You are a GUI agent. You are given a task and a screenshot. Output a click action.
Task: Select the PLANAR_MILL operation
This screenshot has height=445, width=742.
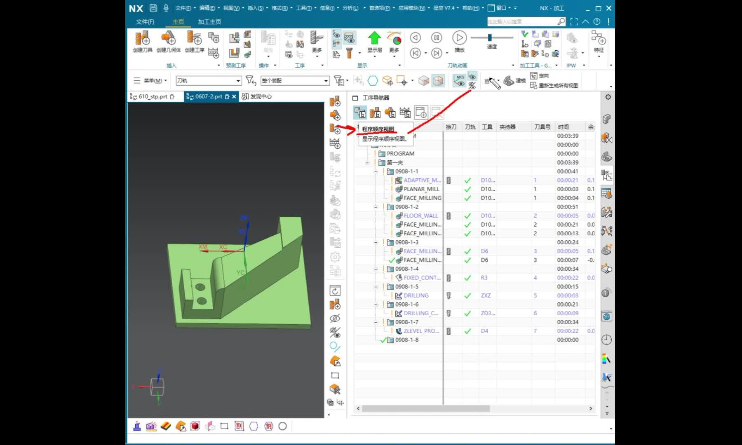(x=421, y=189)
